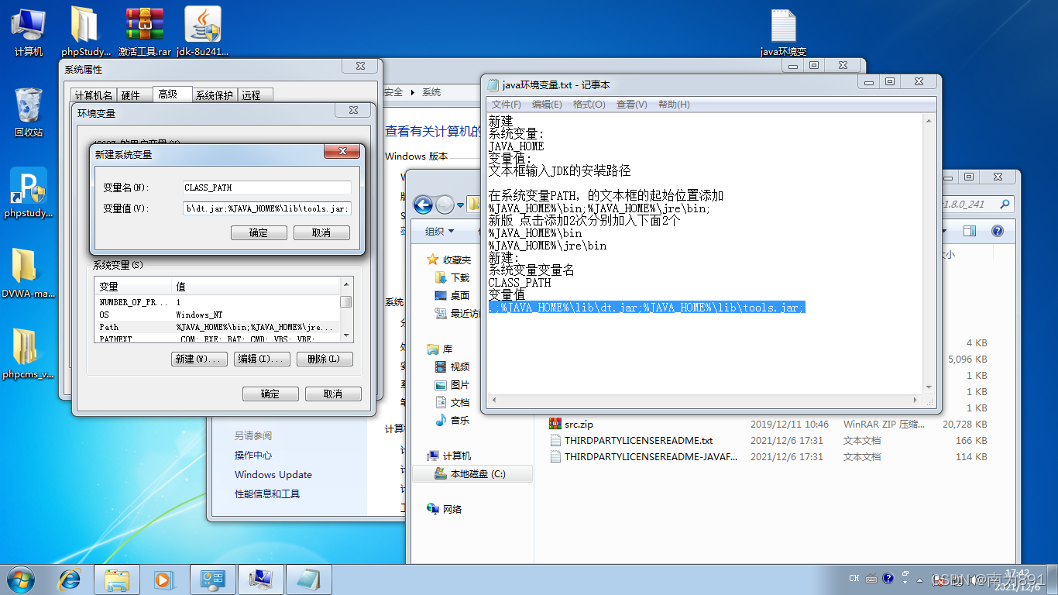This screenshot has width=1058, height=595.
Task: Click 确定 in 新建系统变量 dialog
Action: click(x=259, y=232)
